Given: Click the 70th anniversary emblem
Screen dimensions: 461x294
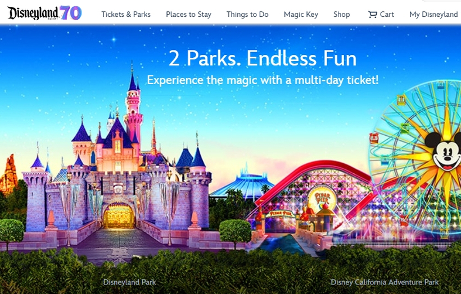Looking at the screenshot, I should pos(71,13).
